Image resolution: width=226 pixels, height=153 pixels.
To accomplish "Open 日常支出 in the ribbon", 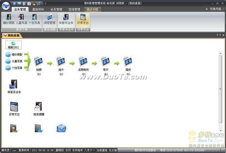I will (83, 19).
